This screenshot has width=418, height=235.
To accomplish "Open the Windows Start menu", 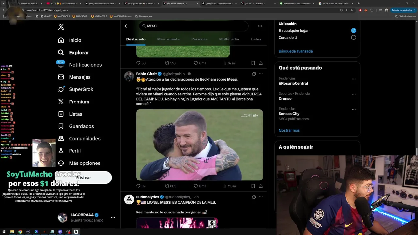I will click(4, 232).
